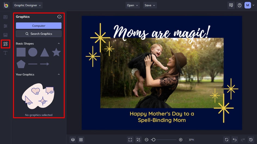The height and width of the screenshot is (144, 257).
Task: Open the history clock icon
Action: point(251,140)
